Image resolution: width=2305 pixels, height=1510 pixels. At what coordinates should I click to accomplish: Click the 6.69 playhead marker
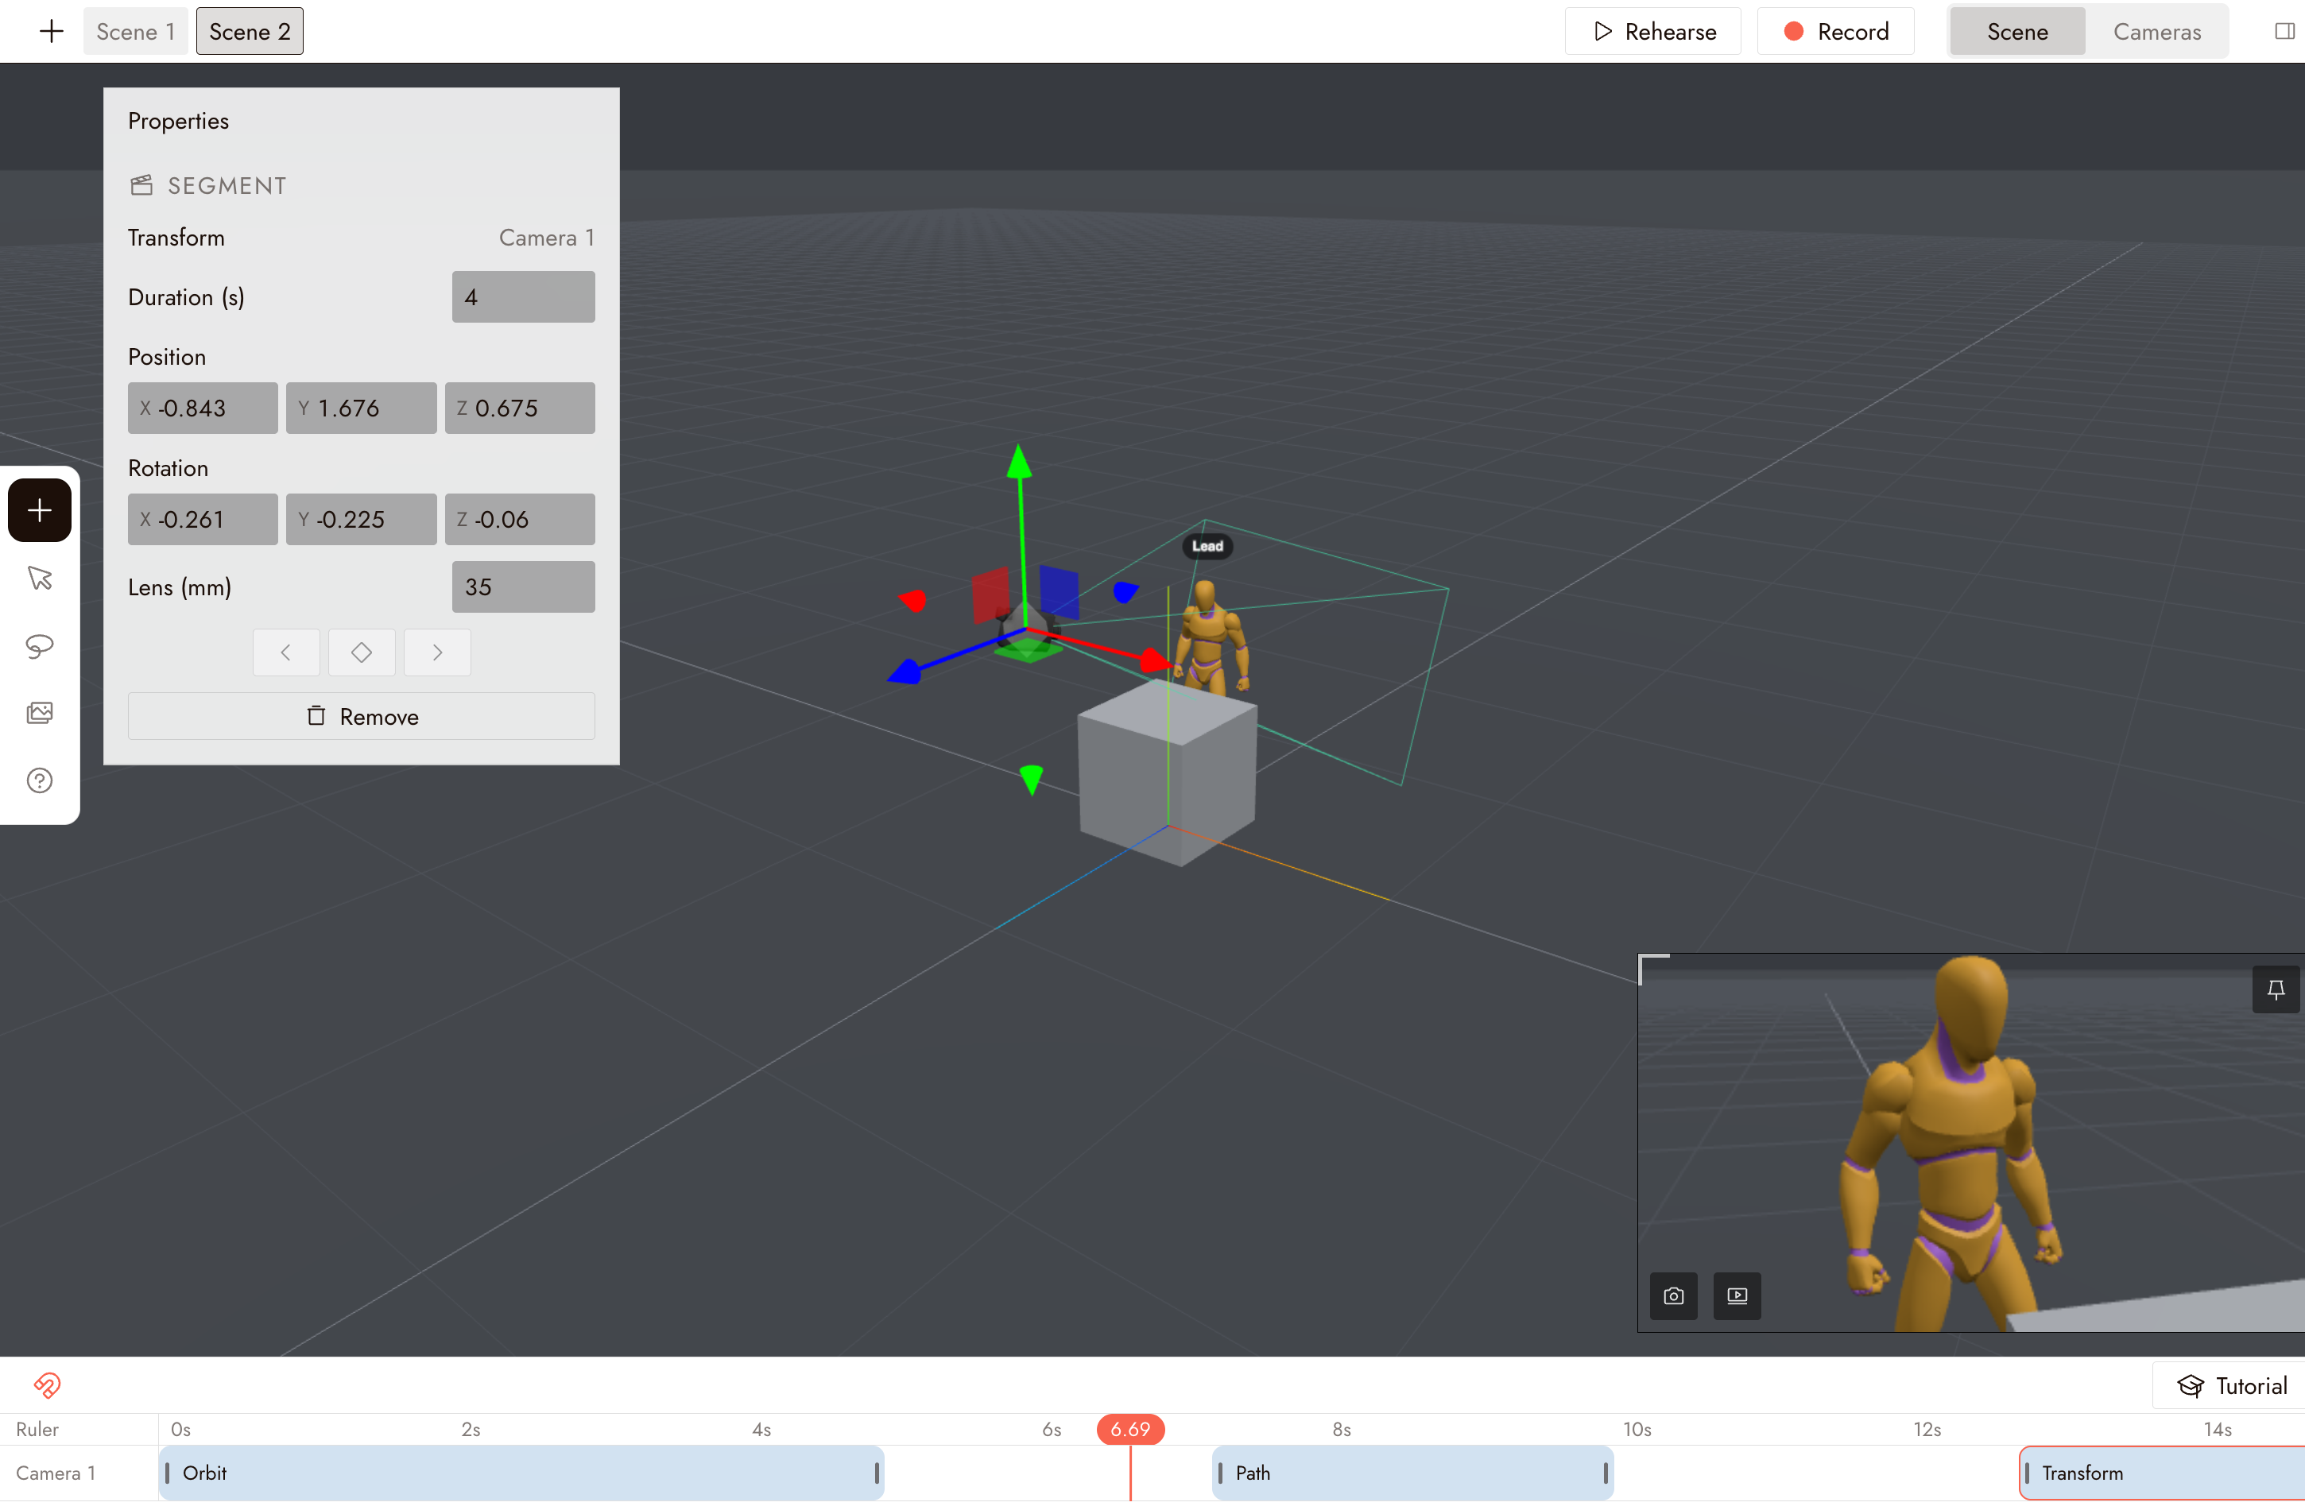[1130, 1430]
